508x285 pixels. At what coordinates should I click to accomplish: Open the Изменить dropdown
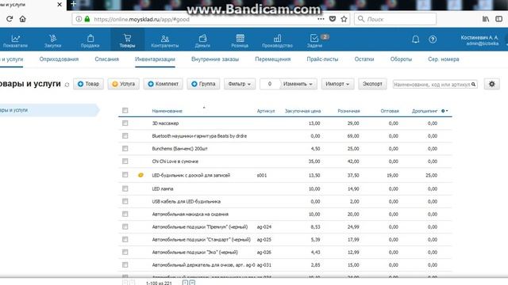click(x=298, y=84)
